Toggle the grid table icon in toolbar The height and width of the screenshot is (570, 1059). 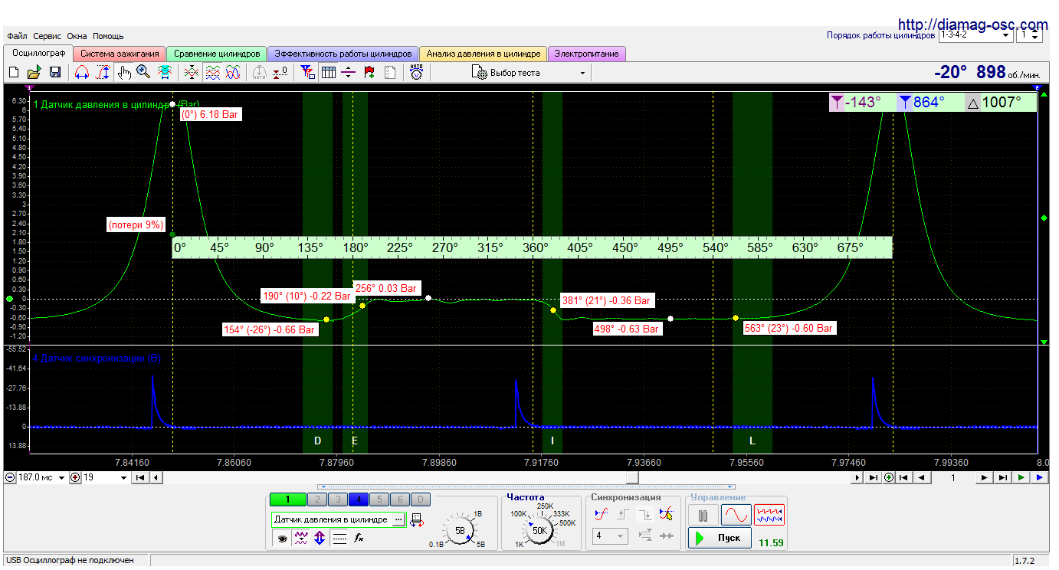coord(329,72)
